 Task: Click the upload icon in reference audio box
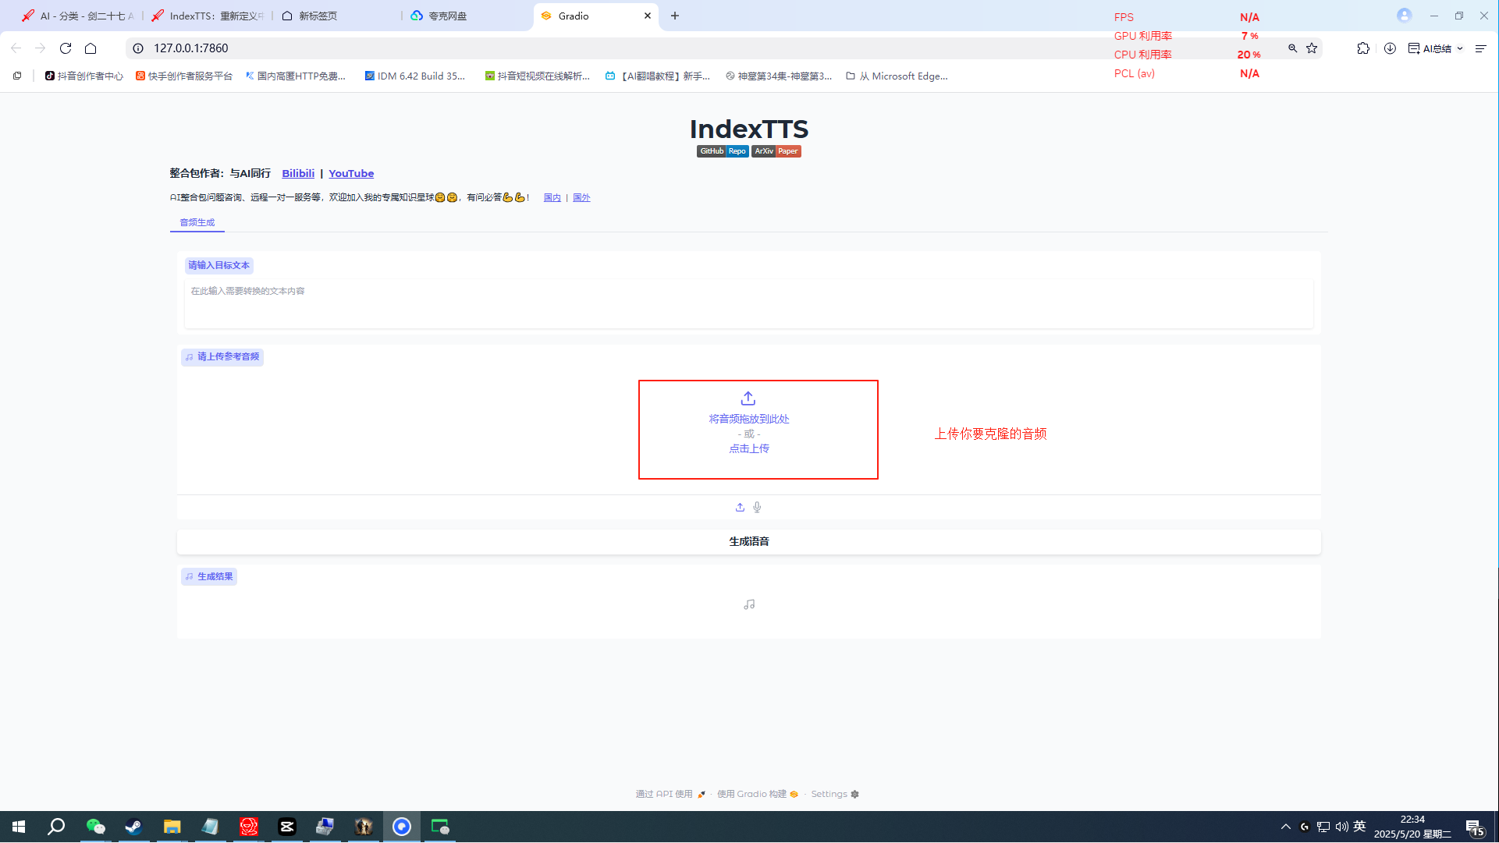[x=748, y=398]
